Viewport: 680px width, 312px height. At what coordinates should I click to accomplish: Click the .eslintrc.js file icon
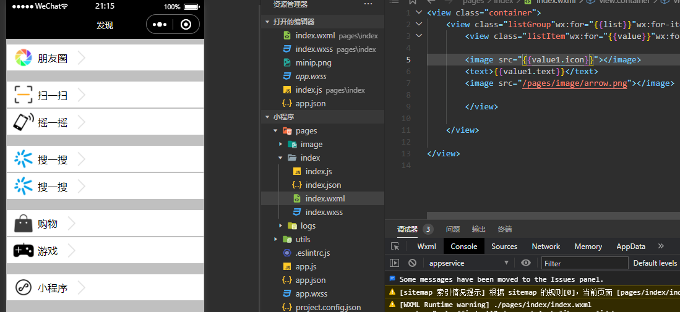pyautogui.click(x=286, y=253)
